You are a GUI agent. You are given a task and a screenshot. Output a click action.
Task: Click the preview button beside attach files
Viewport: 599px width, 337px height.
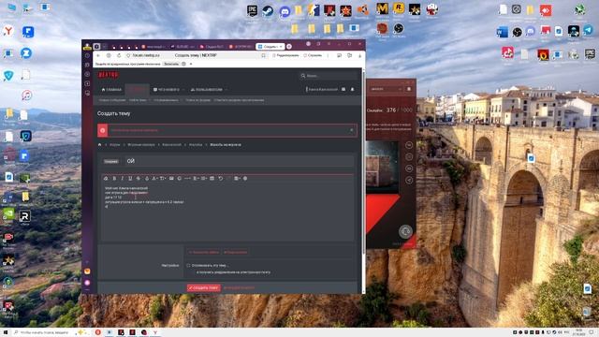235,252
